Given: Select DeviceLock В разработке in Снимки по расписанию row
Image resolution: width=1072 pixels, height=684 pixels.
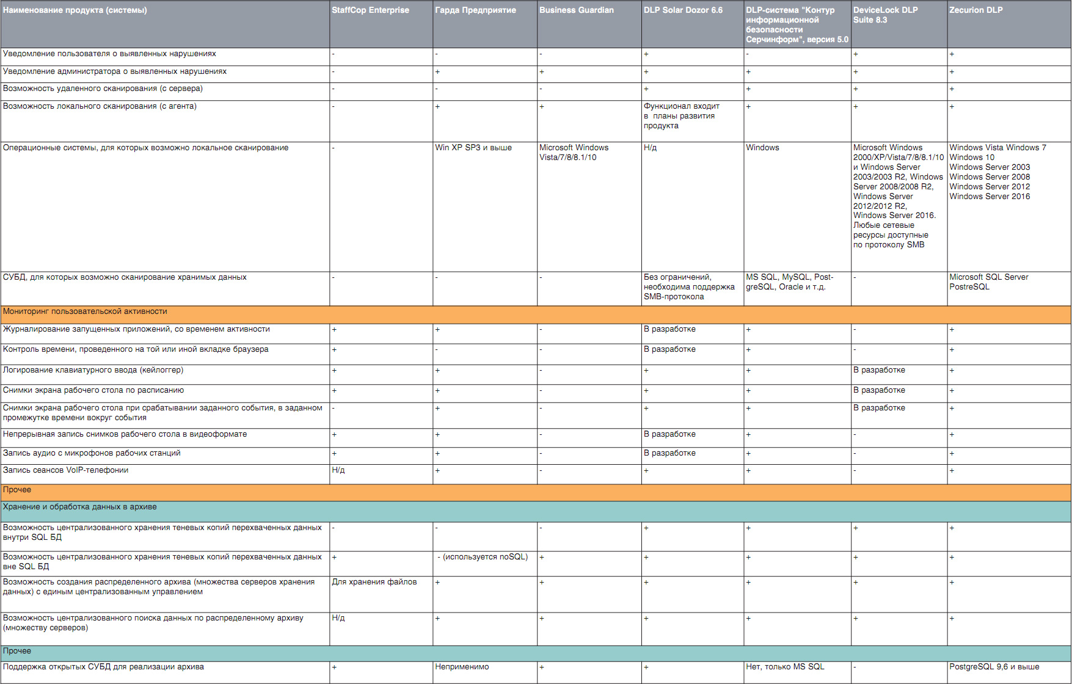Looking at the screenshot, I should (899, 393).
